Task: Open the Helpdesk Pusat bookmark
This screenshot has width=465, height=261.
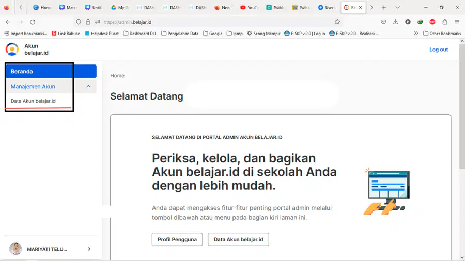Action: pyautogui.click(x=102, y=34)
